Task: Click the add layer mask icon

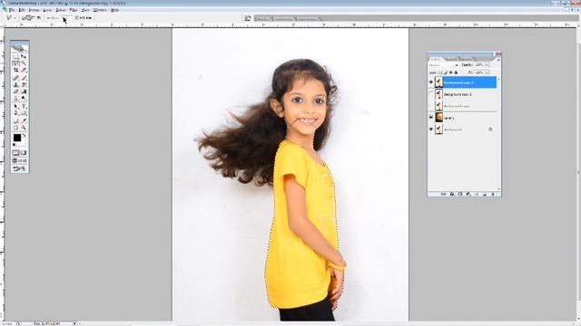Action: 460,194
